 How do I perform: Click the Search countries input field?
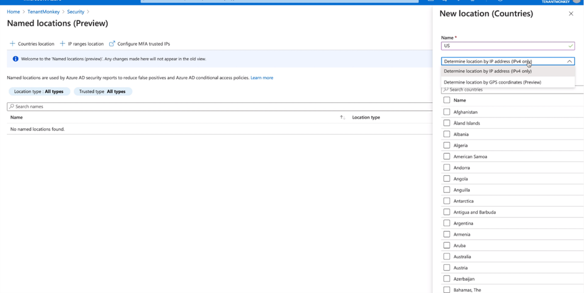point(512,89)
